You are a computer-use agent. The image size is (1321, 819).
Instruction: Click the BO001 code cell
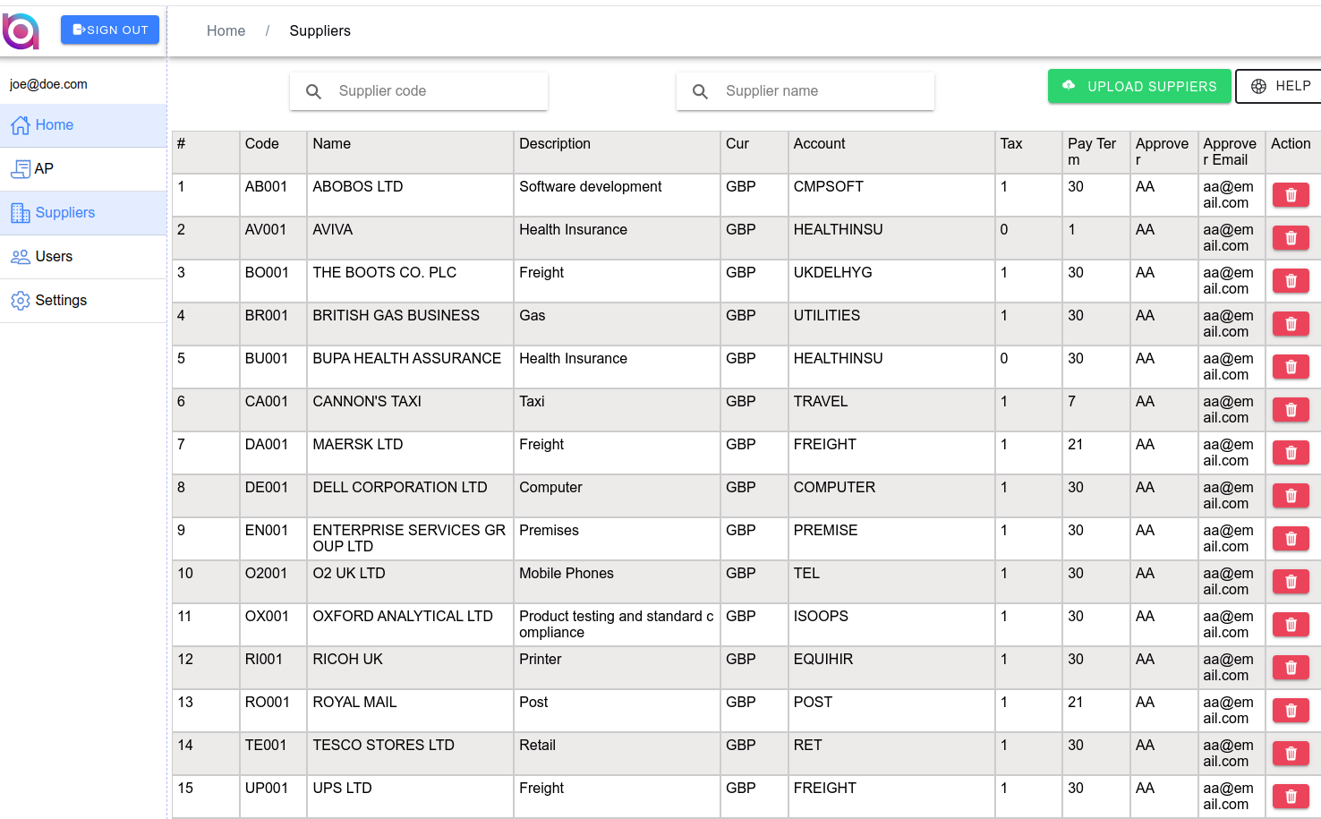pyautogui.click(x=273, y=281)
